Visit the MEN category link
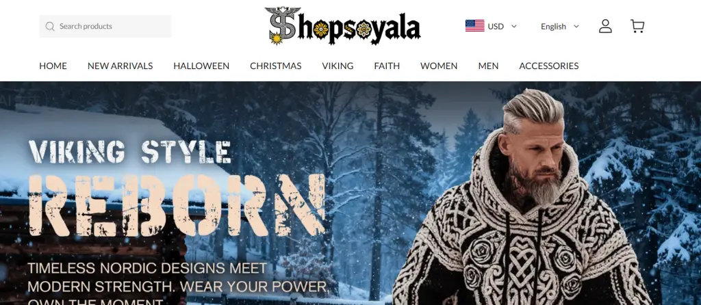 click(488, 66)
